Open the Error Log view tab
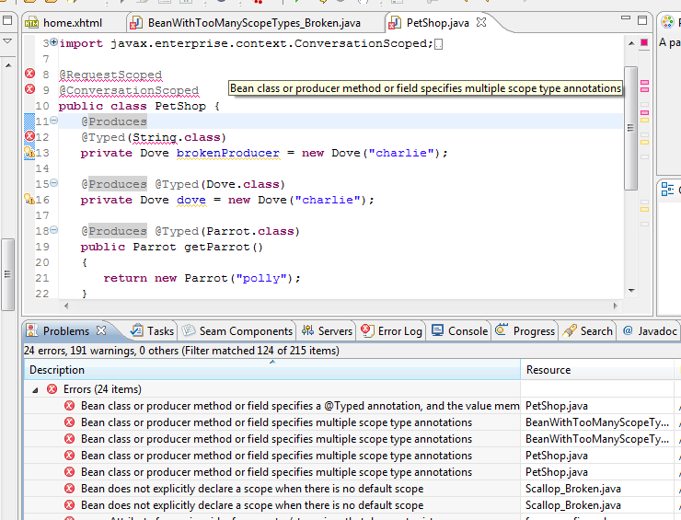The image size is (681, 520). pyautogui.click(x=391, y=331)
